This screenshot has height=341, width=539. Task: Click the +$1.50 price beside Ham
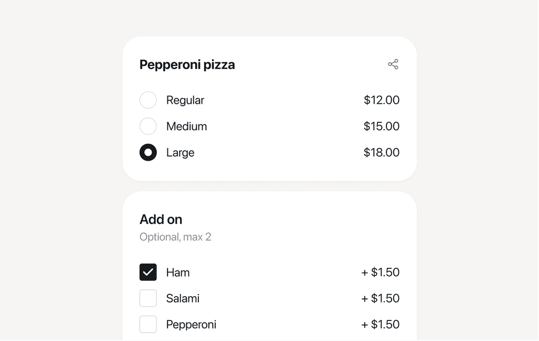click(380, 272)
